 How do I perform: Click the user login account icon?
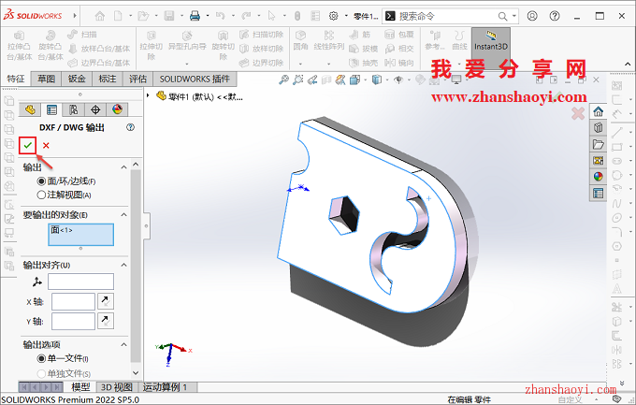click(532, 16)
